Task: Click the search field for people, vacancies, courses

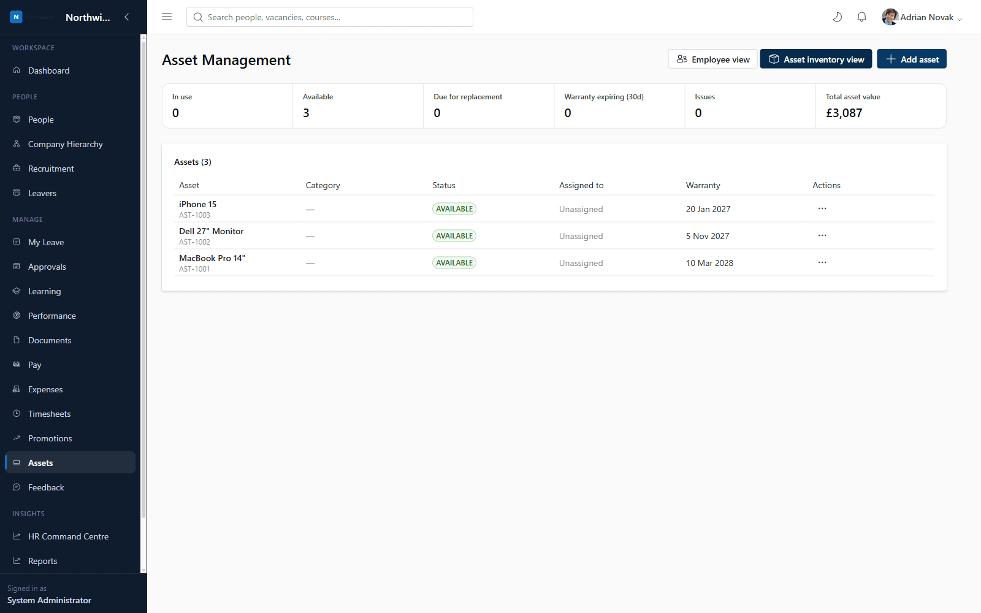Action: click(x=330, y=17)
